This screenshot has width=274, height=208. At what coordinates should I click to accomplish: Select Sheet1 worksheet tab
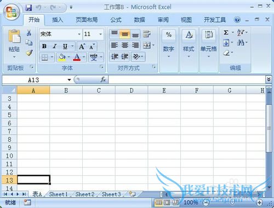pos(59,194)
